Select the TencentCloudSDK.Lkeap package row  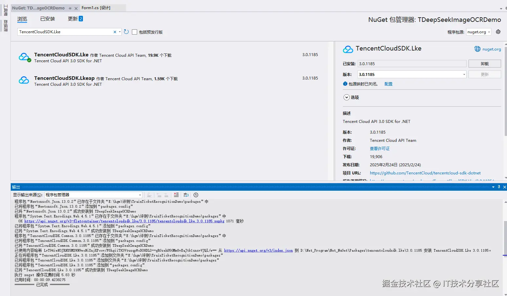(169, 81)
